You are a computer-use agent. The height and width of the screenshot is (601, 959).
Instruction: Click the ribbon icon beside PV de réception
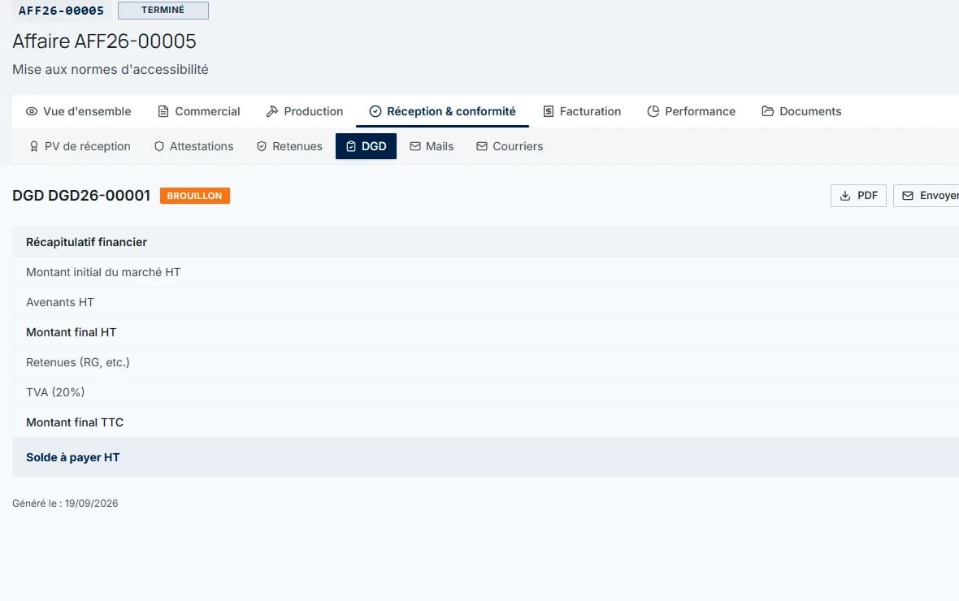point(34,146)
